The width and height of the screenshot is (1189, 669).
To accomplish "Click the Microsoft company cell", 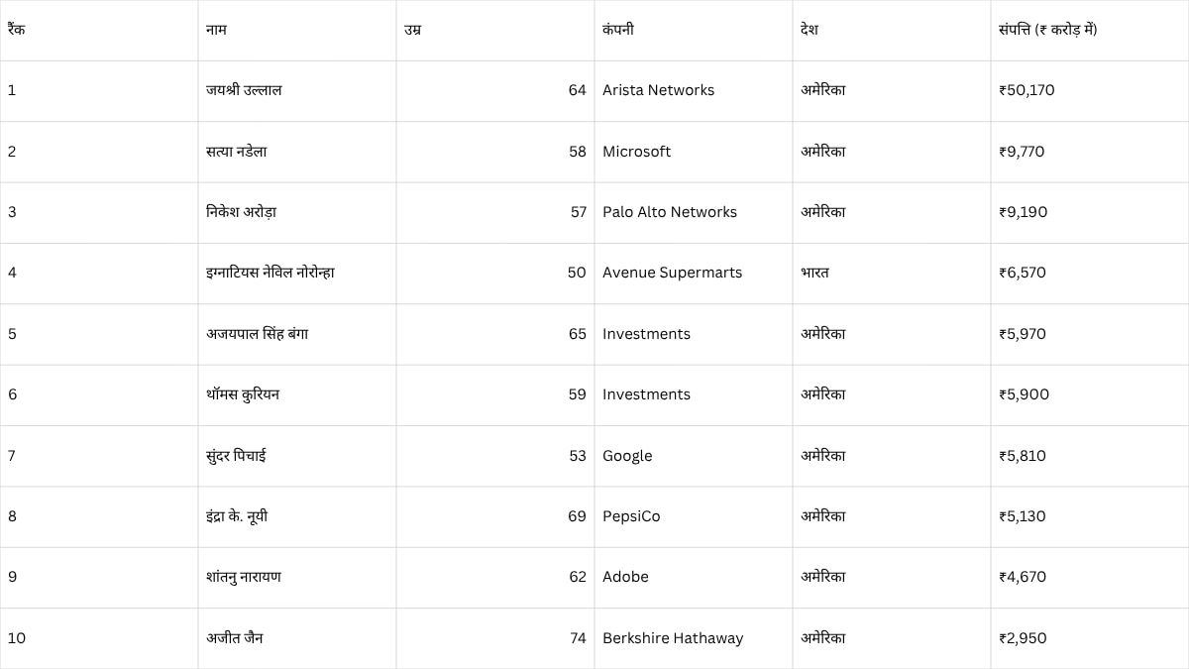I will coord(636,152).
